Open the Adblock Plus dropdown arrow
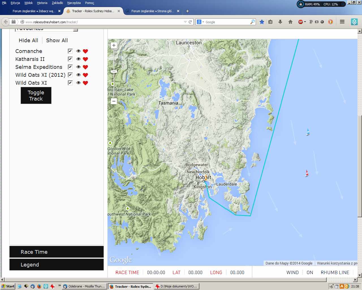This screenshot has height=290, width=362. tap(305, 22)
